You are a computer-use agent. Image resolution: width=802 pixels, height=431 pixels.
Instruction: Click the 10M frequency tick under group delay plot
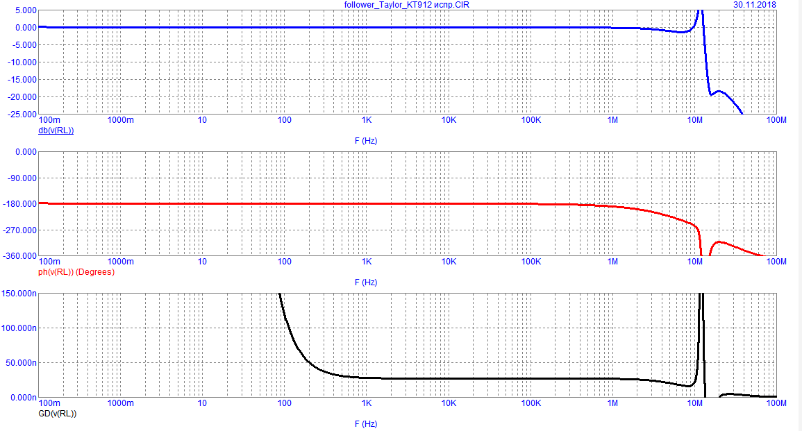(694, 403)
